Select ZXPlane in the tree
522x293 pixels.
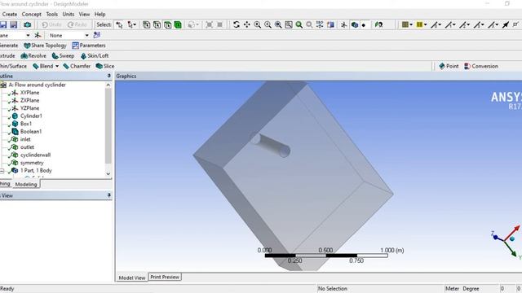tap(29, 100)
